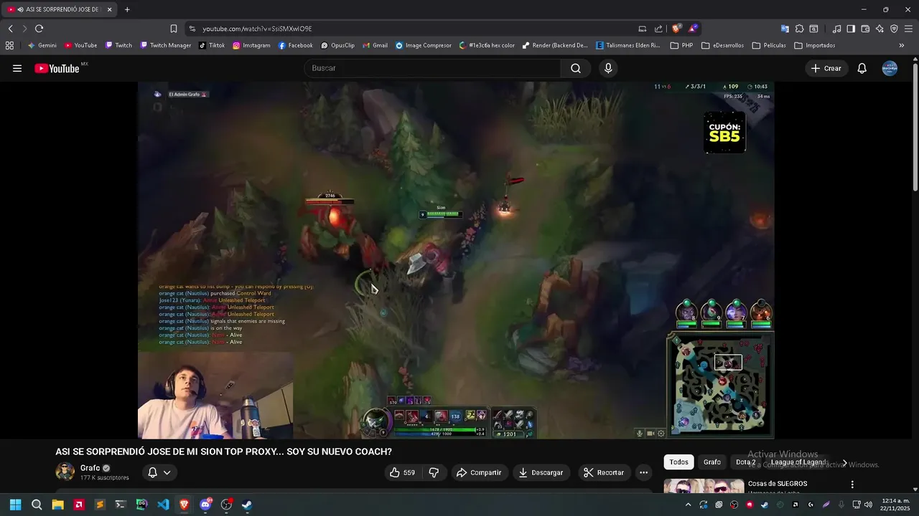Bookmark this page icon
Screen dimensions: 919x516
(174, 29)
